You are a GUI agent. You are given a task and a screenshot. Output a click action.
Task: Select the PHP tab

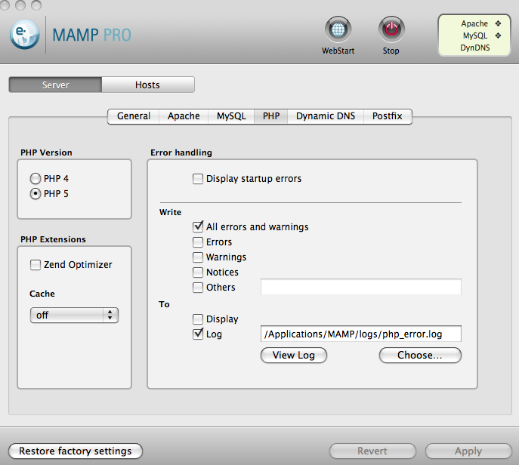(271, 116)
